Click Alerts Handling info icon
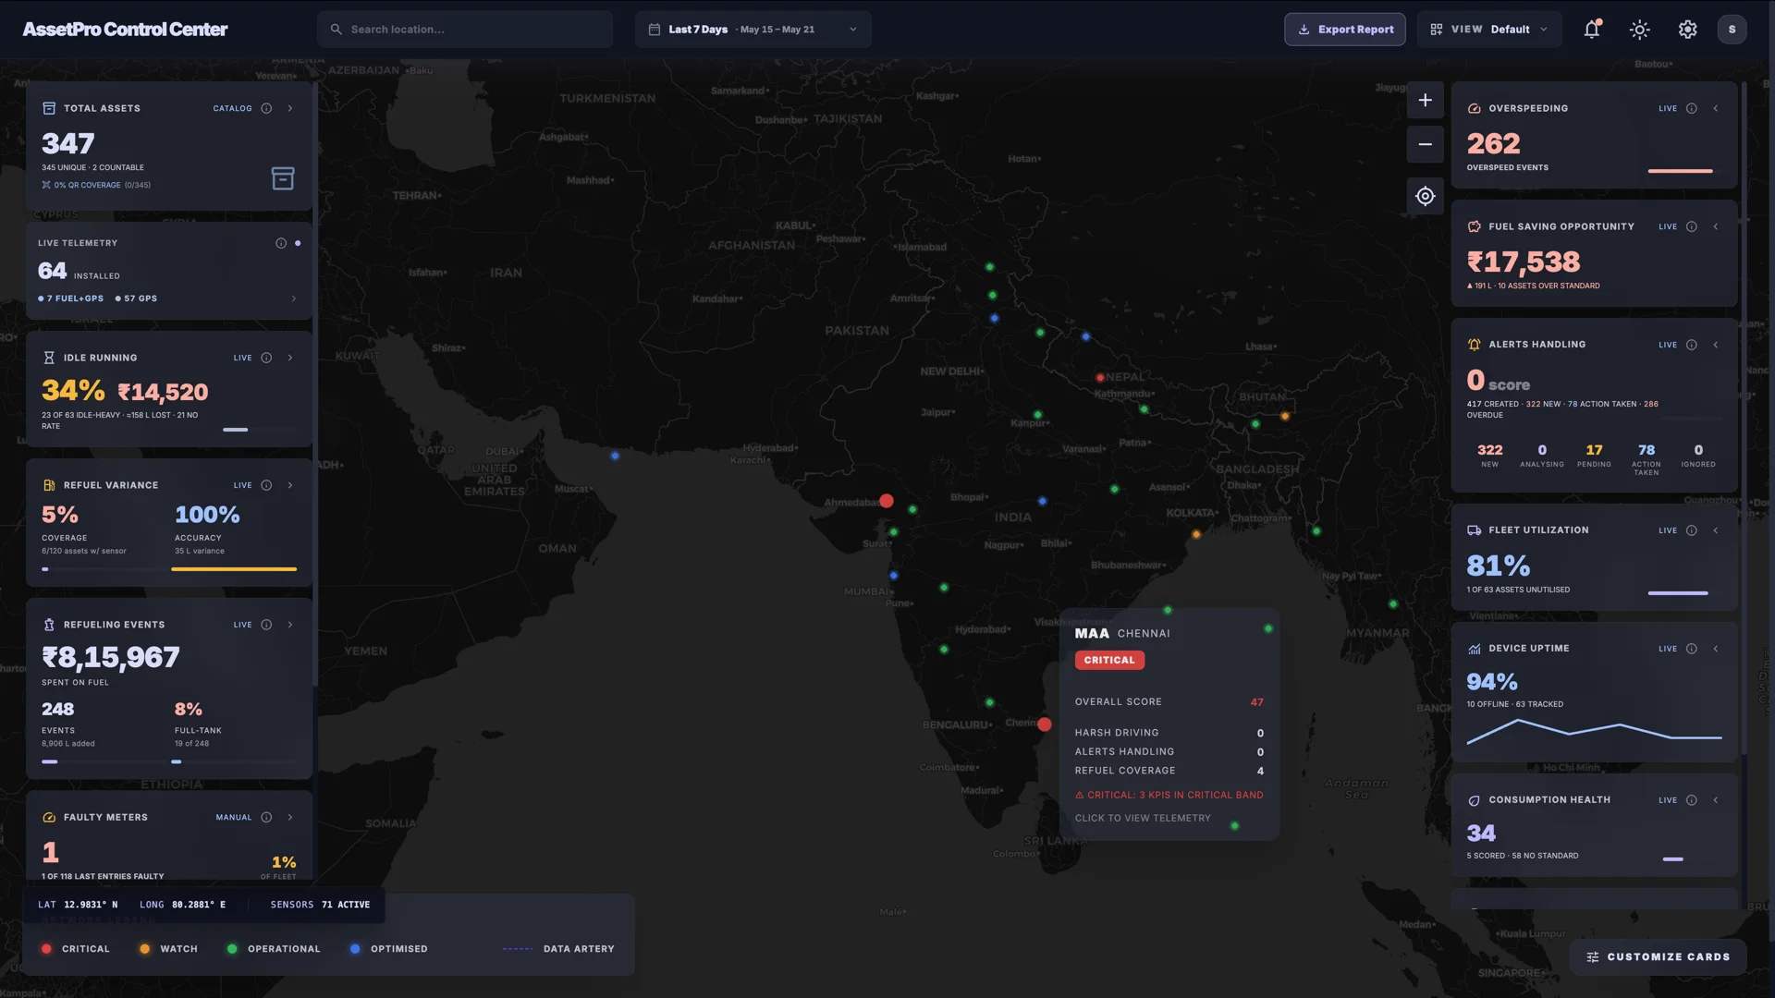1775x998 pixels. 1691,345
